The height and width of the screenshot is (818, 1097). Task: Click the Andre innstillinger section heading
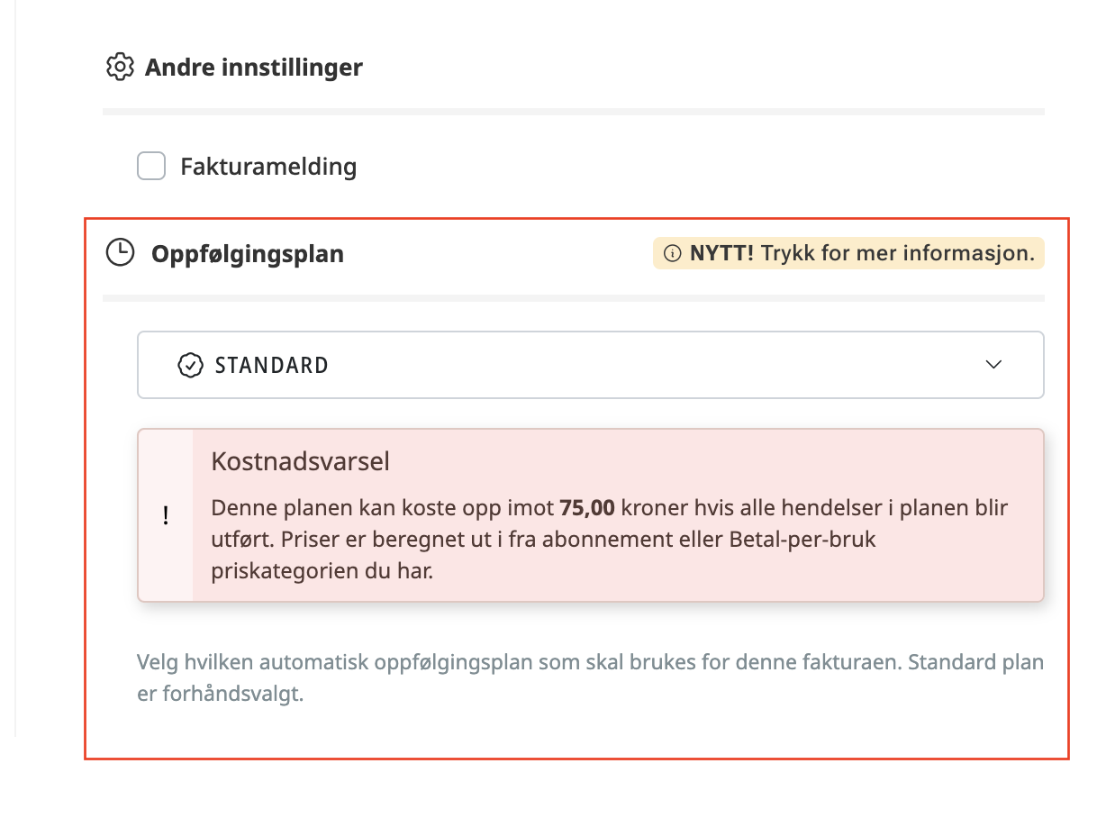pos(253,68)
